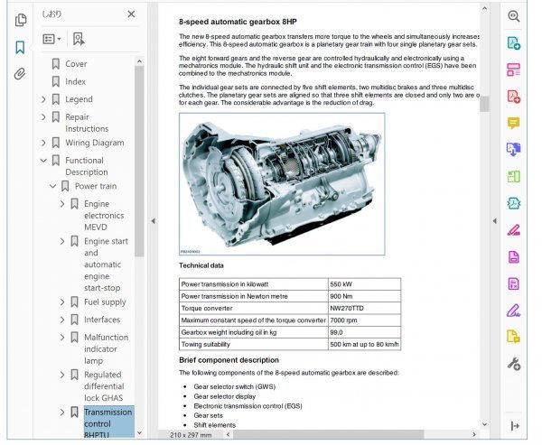This screenshot has width=542, height=445.
Task: Open the Organize Pages tool icon
Action: (513, 70)
